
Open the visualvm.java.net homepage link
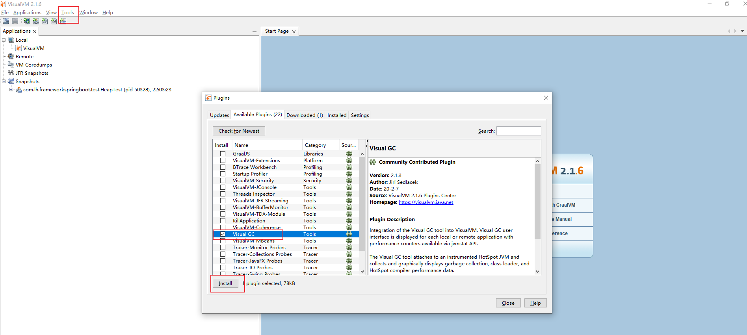(x=426, y=202)
